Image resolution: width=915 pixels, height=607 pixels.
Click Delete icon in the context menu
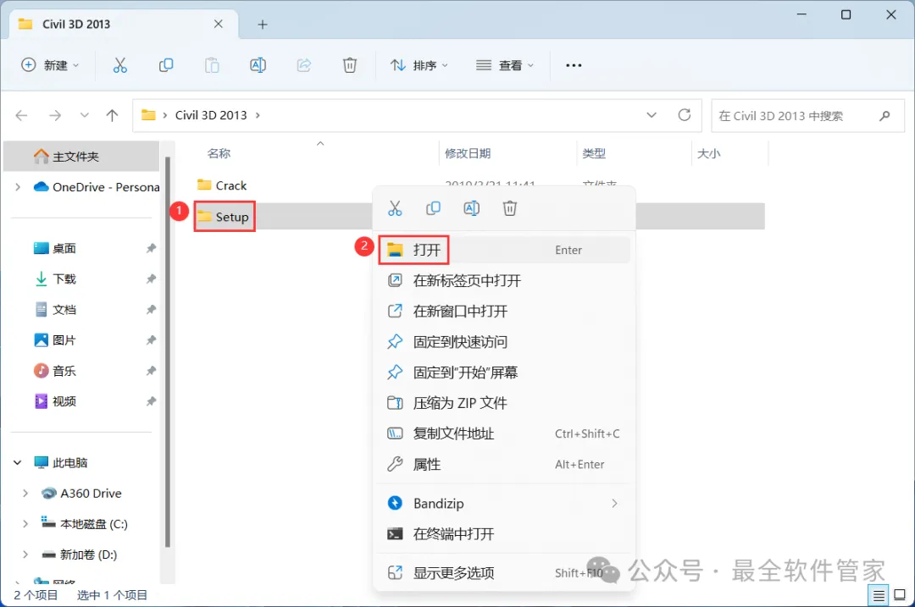pos(510,208)
